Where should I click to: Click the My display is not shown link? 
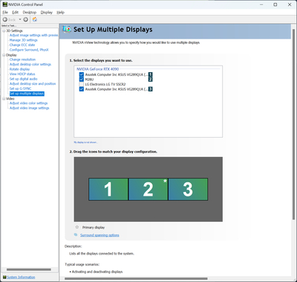coord(85,142)
